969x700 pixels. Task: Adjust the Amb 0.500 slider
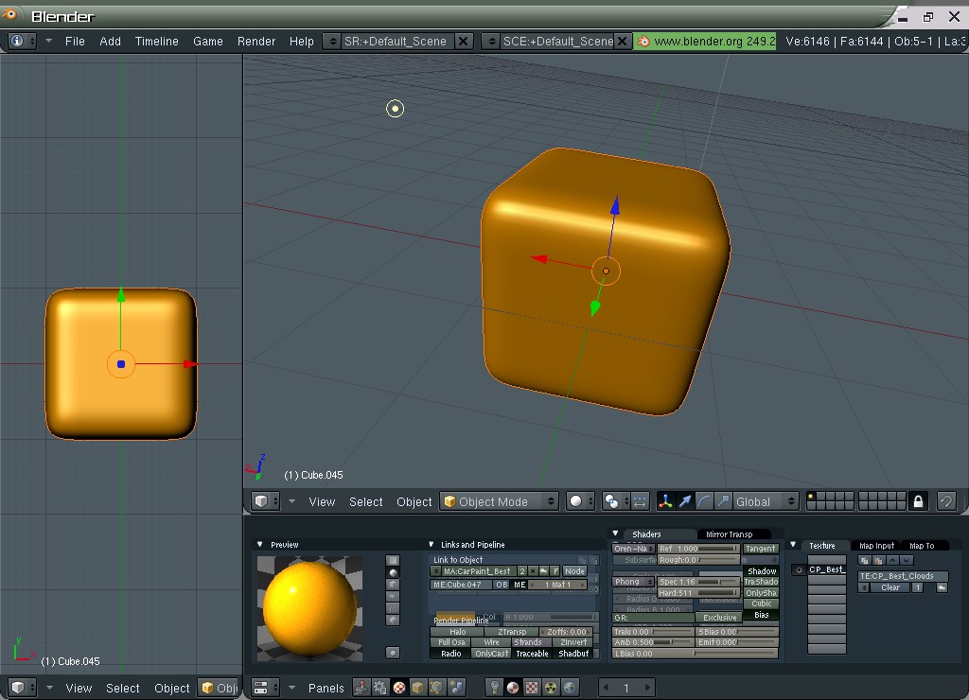pyautogui.click(x=653, y=642)
